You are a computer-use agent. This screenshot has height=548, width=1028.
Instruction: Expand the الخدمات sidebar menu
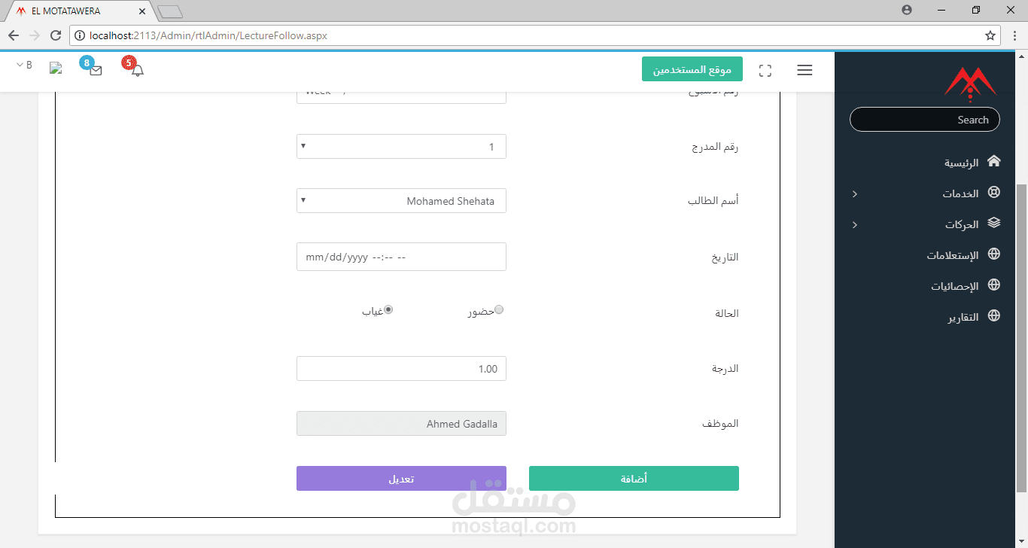[961, 193]
